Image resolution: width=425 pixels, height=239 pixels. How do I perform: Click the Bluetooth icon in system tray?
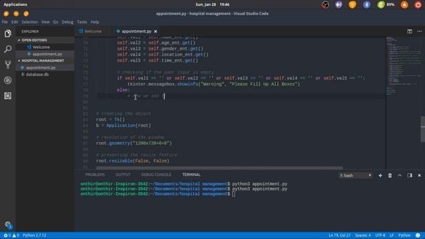367,5
